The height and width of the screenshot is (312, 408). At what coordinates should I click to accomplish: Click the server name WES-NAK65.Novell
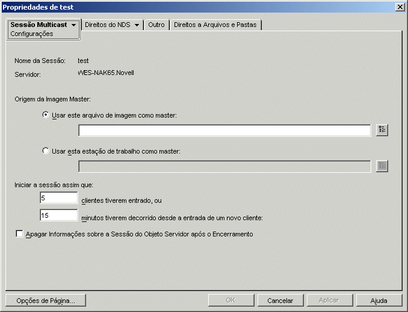point(106,73)
